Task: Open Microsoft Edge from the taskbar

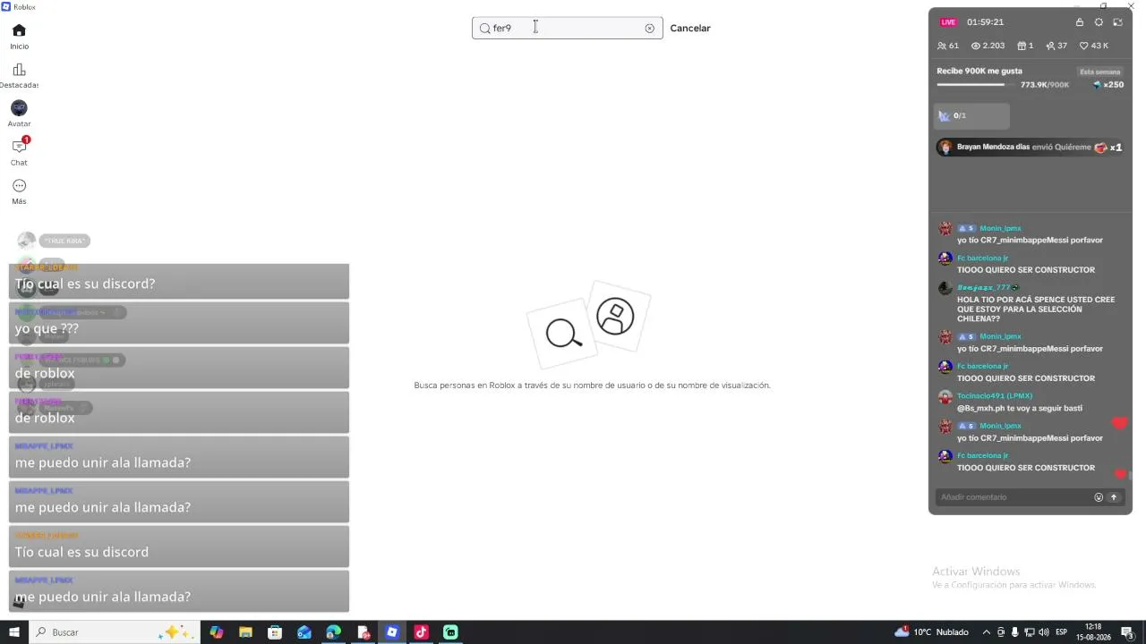Action: pos(333,632)
